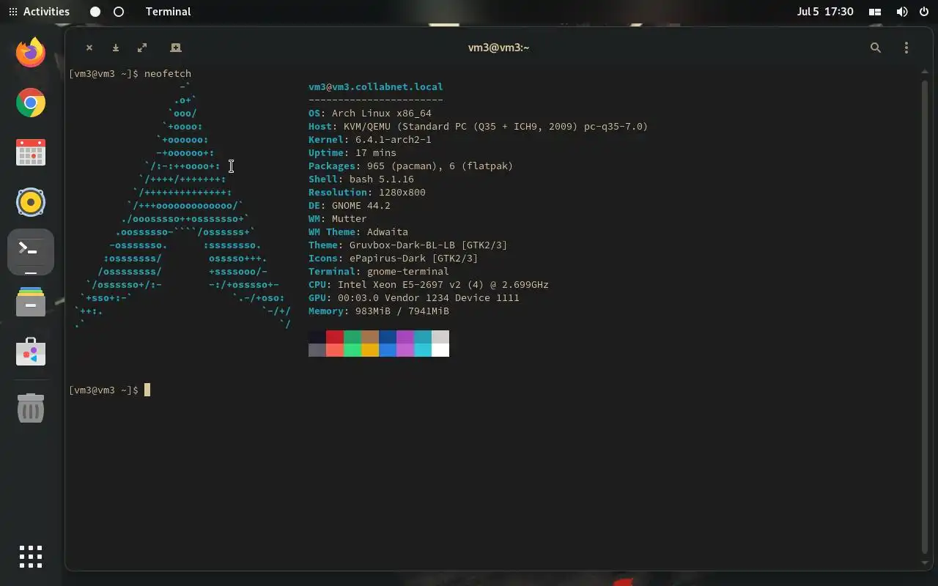Click the Terminal icon in the dock
This screenshot has width=938, height=586.
click(x=31, y=252)
